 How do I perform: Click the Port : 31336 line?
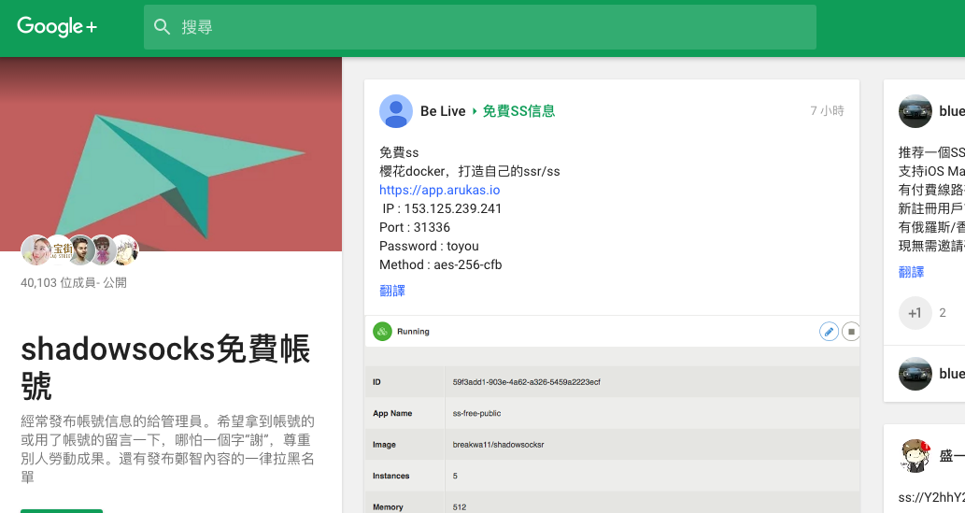[x=415, y=227]
